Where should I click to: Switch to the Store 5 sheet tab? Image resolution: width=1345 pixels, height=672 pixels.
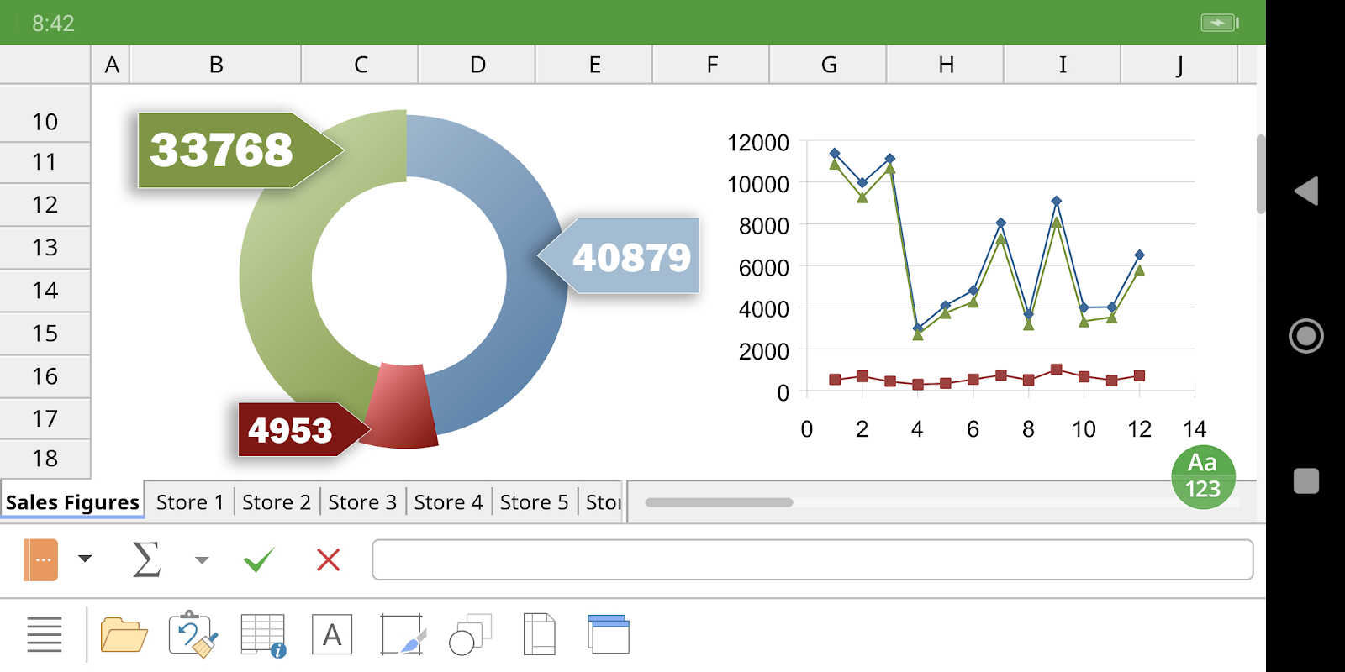[535, 502]
